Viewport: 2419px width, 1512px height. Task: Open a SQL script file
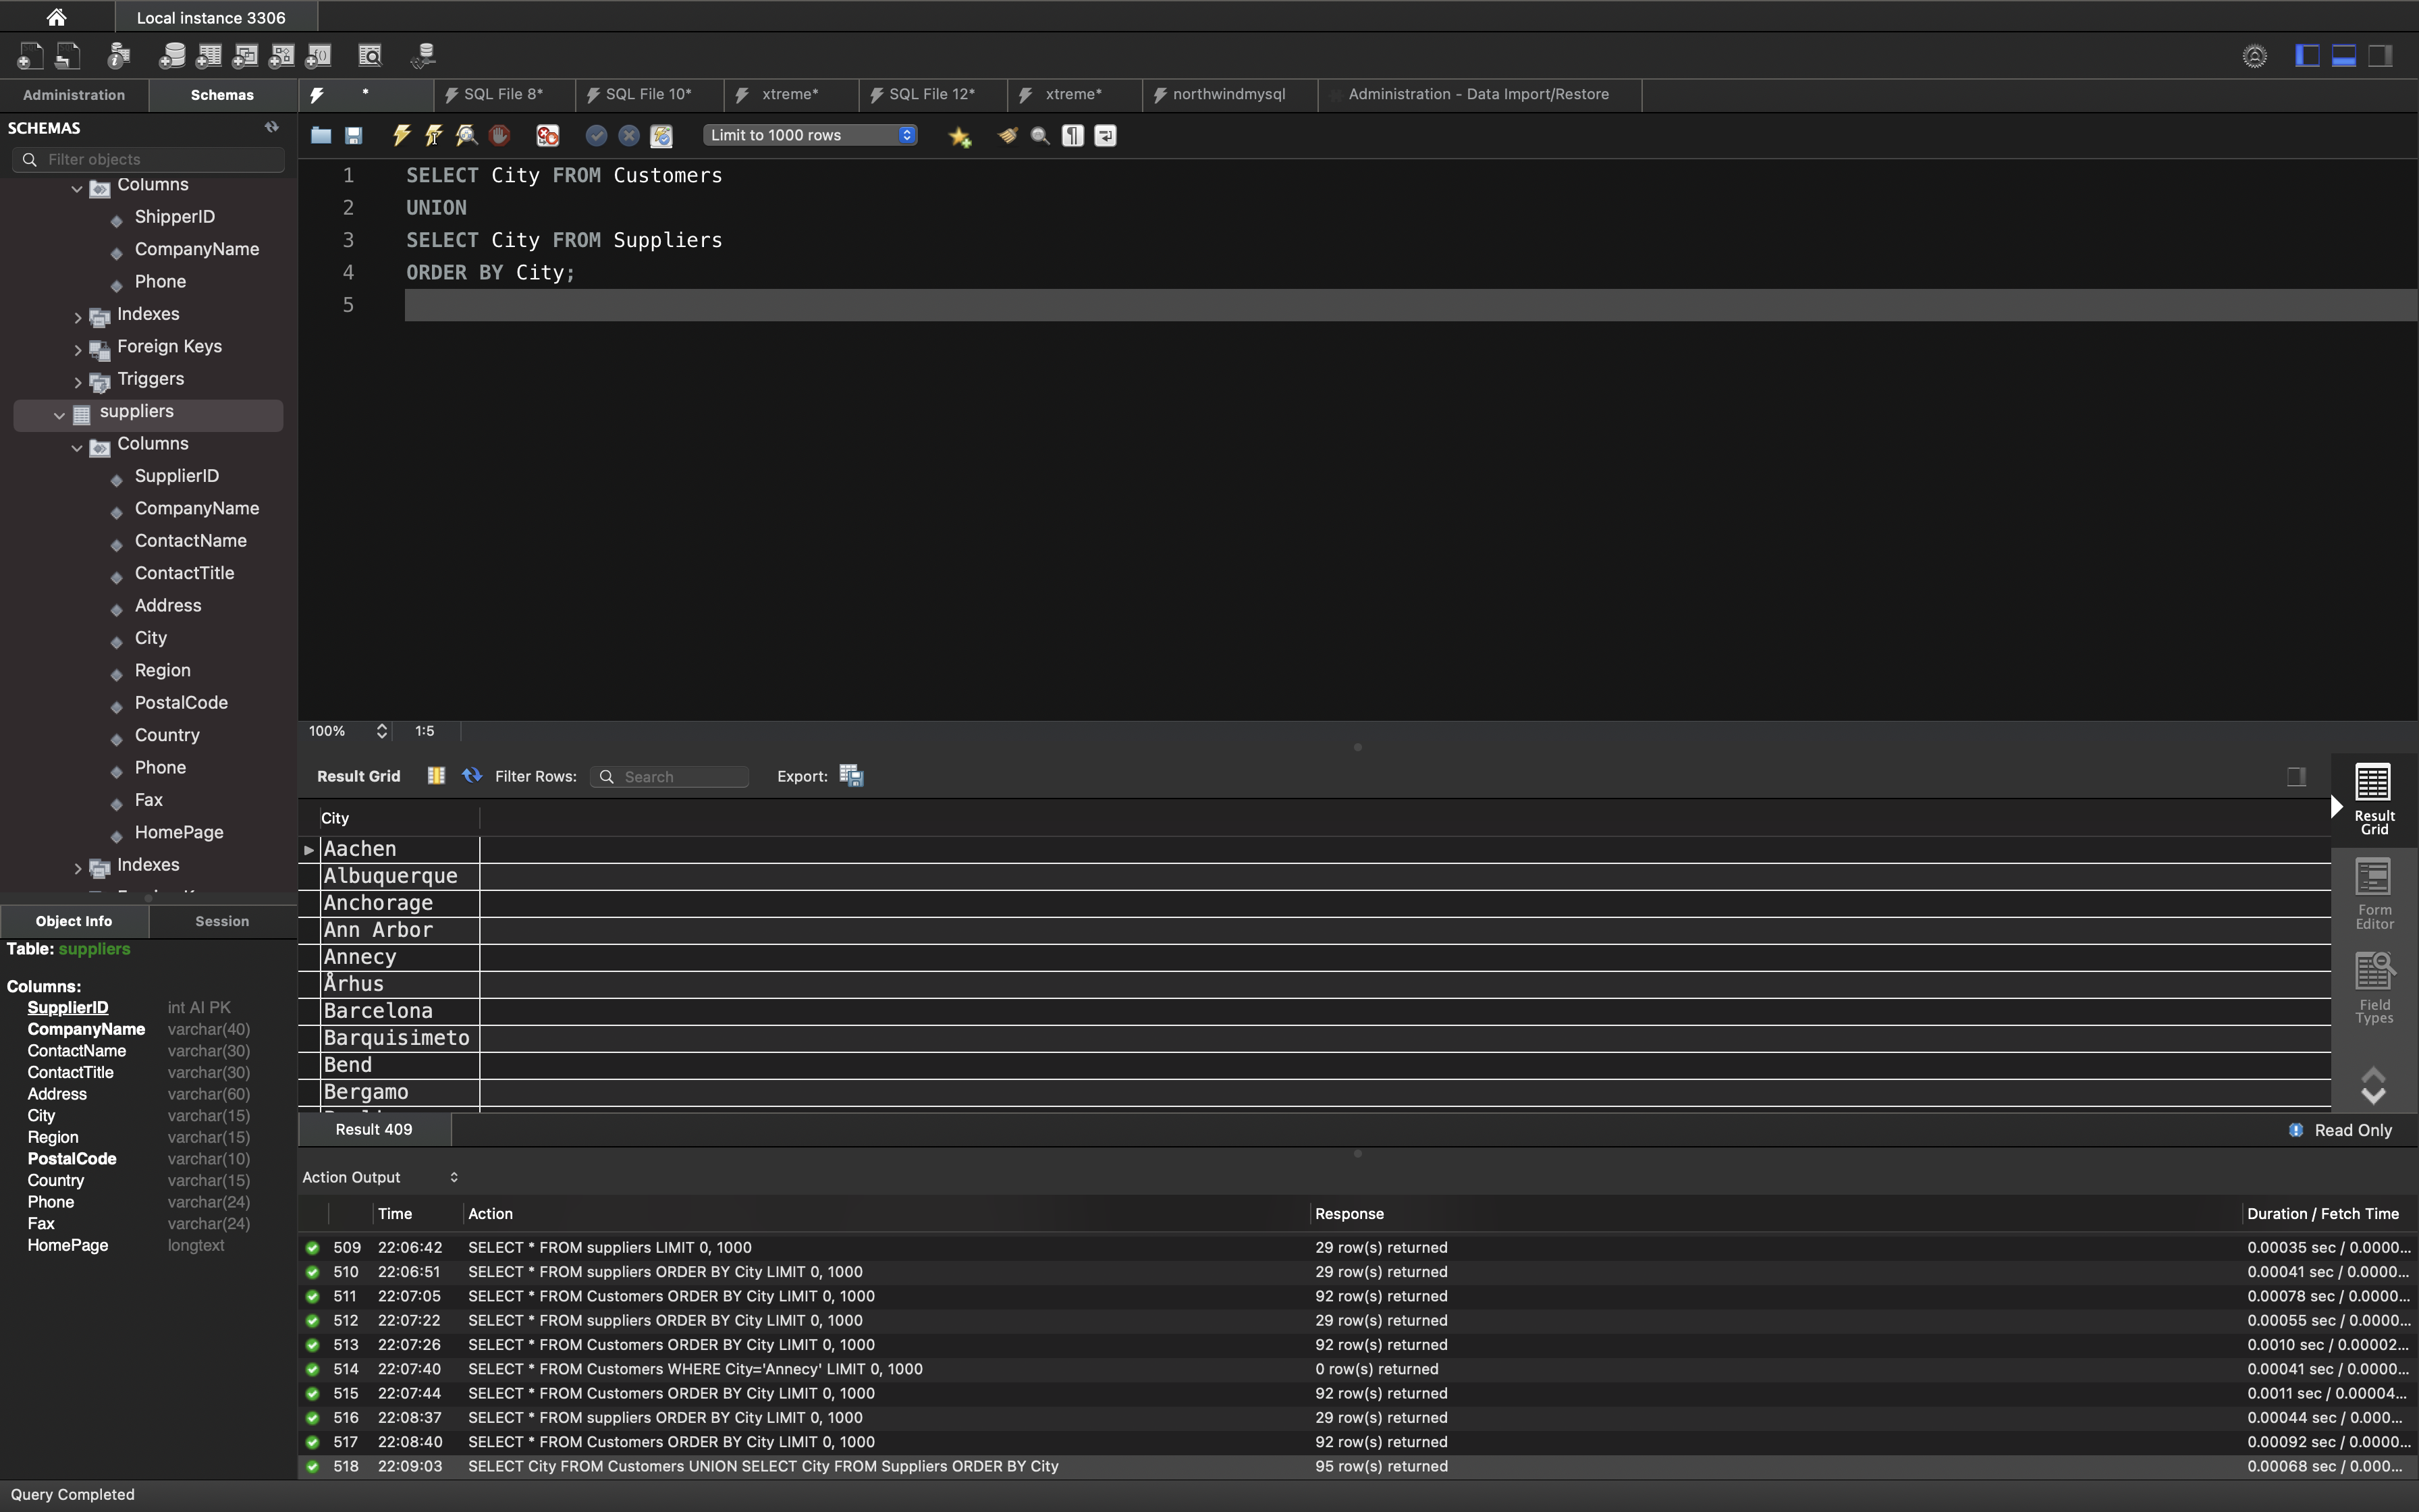click(x=321, y=135)
